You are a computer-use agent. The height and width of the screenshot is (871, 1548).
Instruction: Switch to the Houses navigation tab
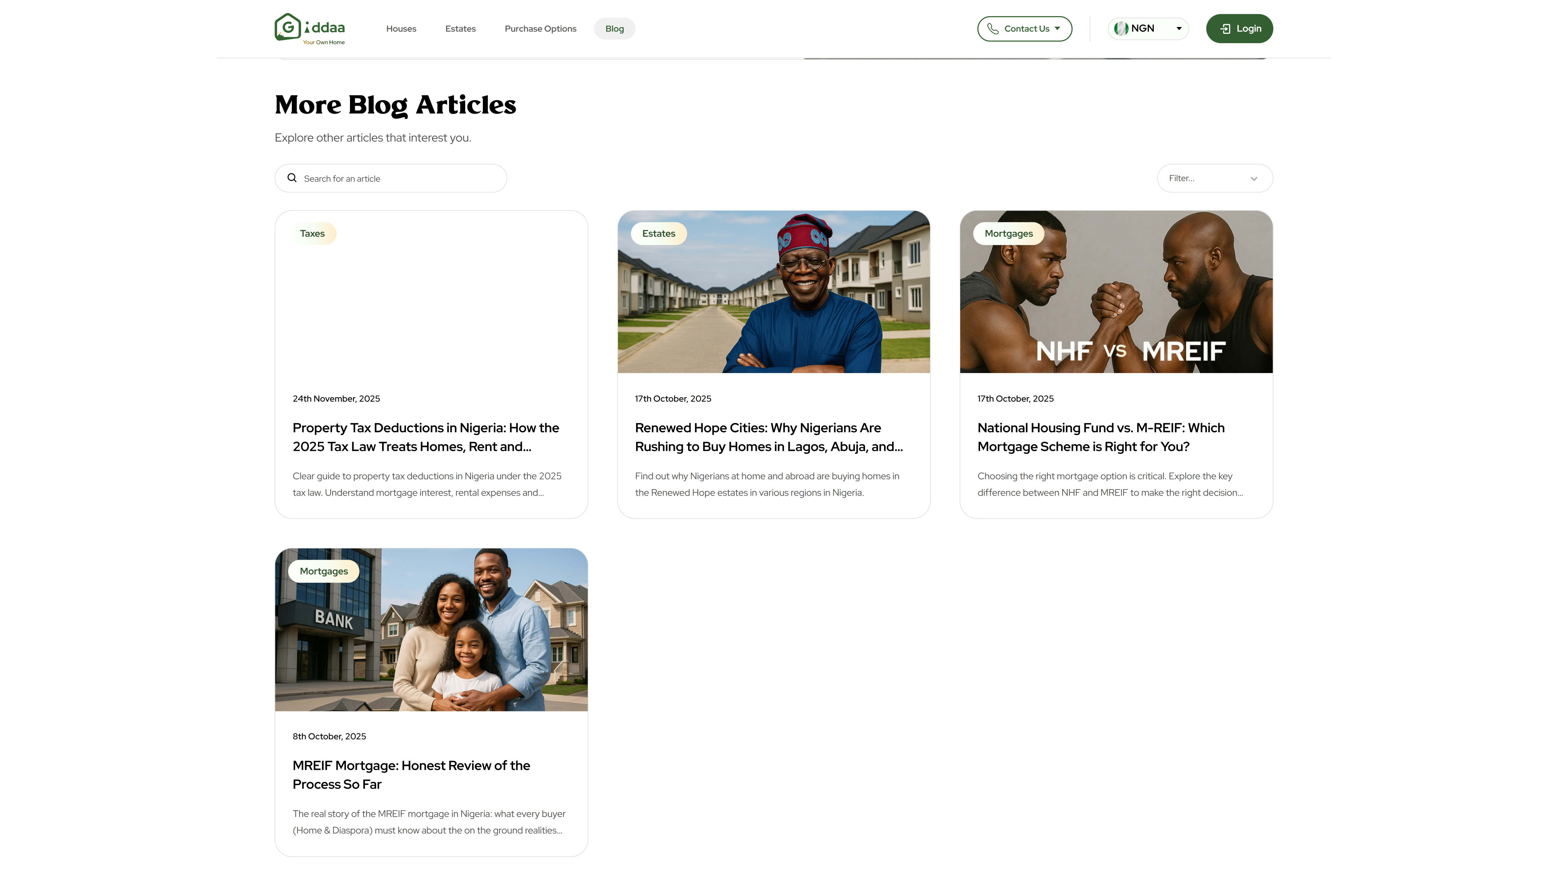tap(401, 28)
